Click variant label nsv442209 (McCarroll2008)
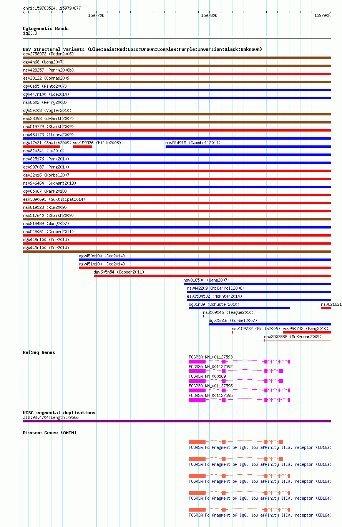The width and height of the screenshot is (342, 527). pos(216,288)
